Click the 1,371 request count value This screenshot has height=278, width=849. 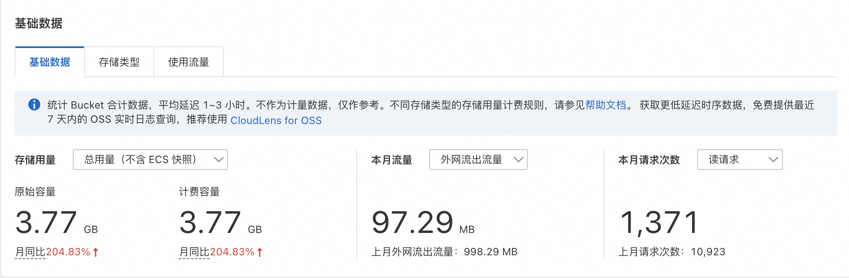click(659, 223)
